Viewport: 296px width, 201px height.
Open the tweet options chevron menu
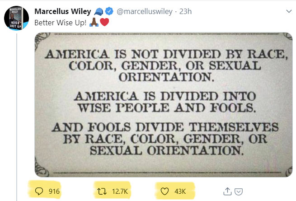click(288, 11)
